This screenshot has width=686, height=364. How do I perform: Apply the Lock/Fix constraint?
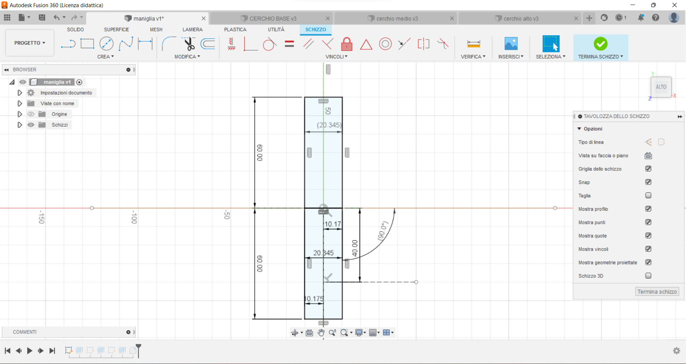347,44
